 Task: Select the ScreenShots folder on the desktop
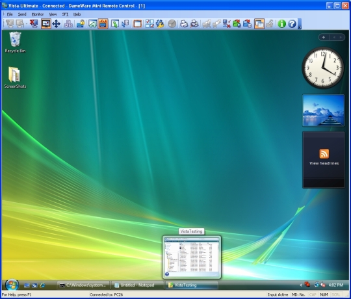[15, 77]
